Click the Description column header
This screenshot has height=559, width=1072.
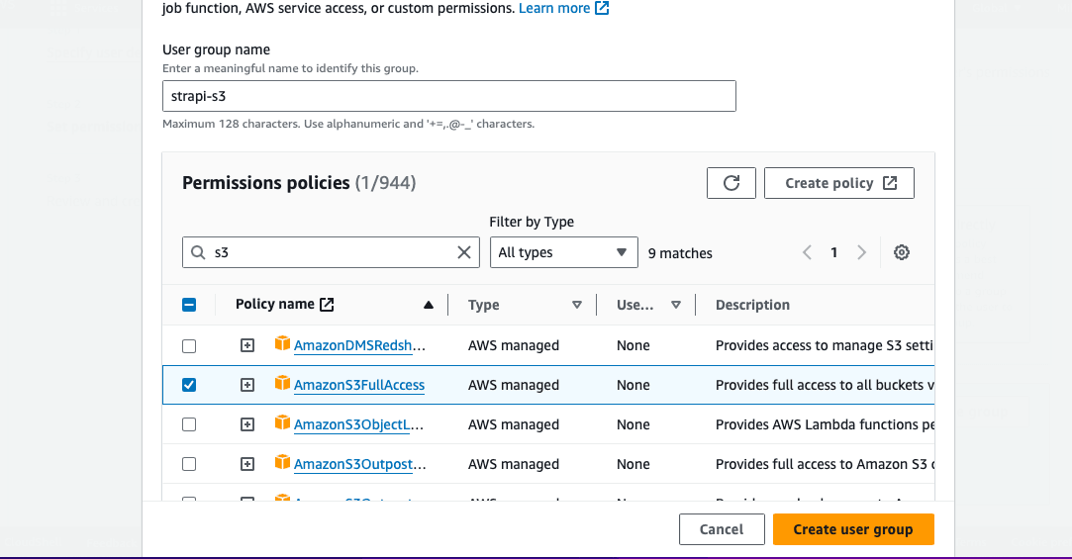point(752,305)
